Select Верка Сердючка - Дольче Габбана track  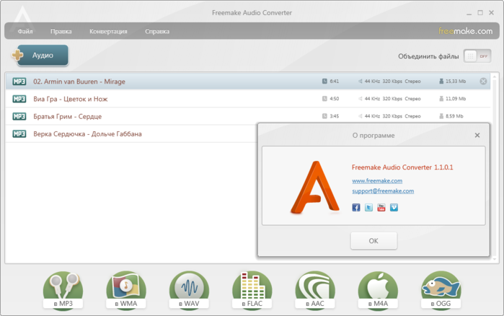[131, 133]
